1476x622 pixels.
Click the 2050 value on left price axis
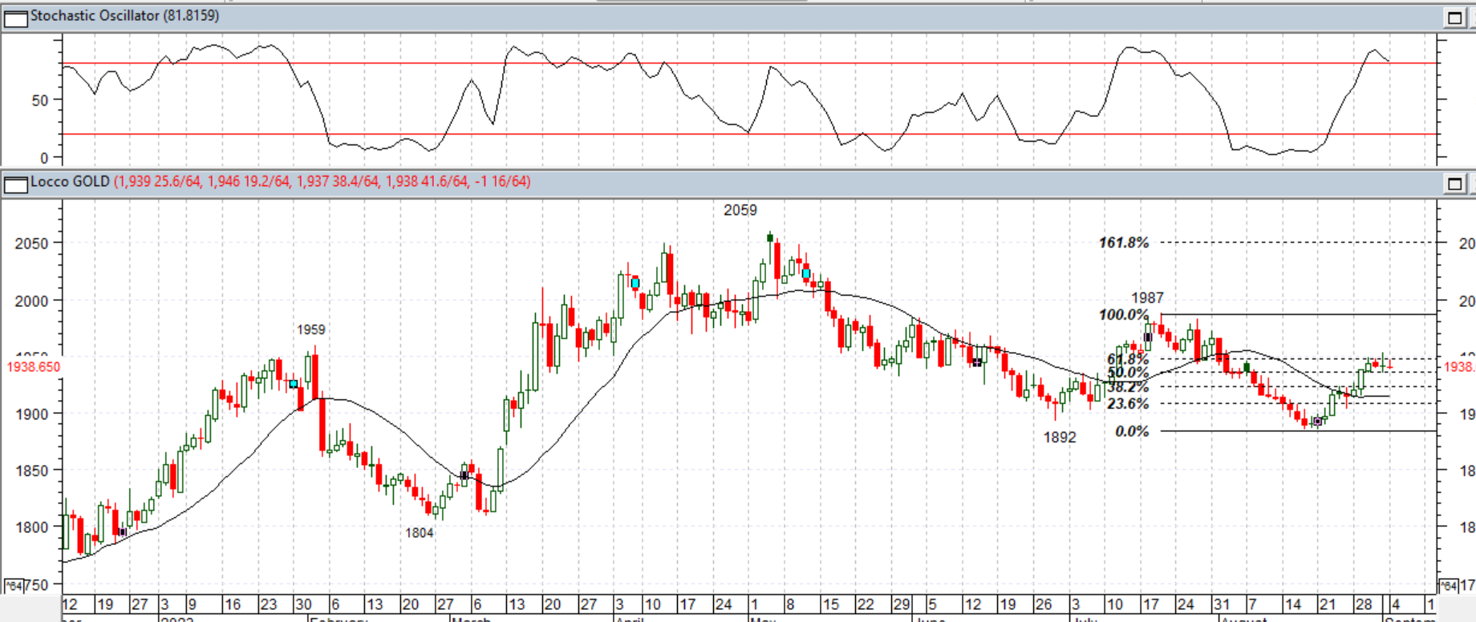point(31,244)
